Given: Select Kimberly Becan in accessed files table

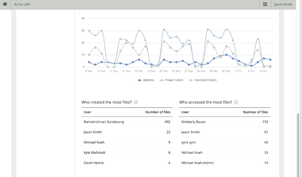Looking at the screenshot, I should pos(193,122).
